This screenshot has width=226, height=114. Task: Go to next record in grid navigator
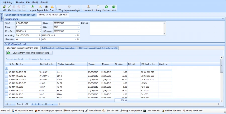click(x=32, y=104)
